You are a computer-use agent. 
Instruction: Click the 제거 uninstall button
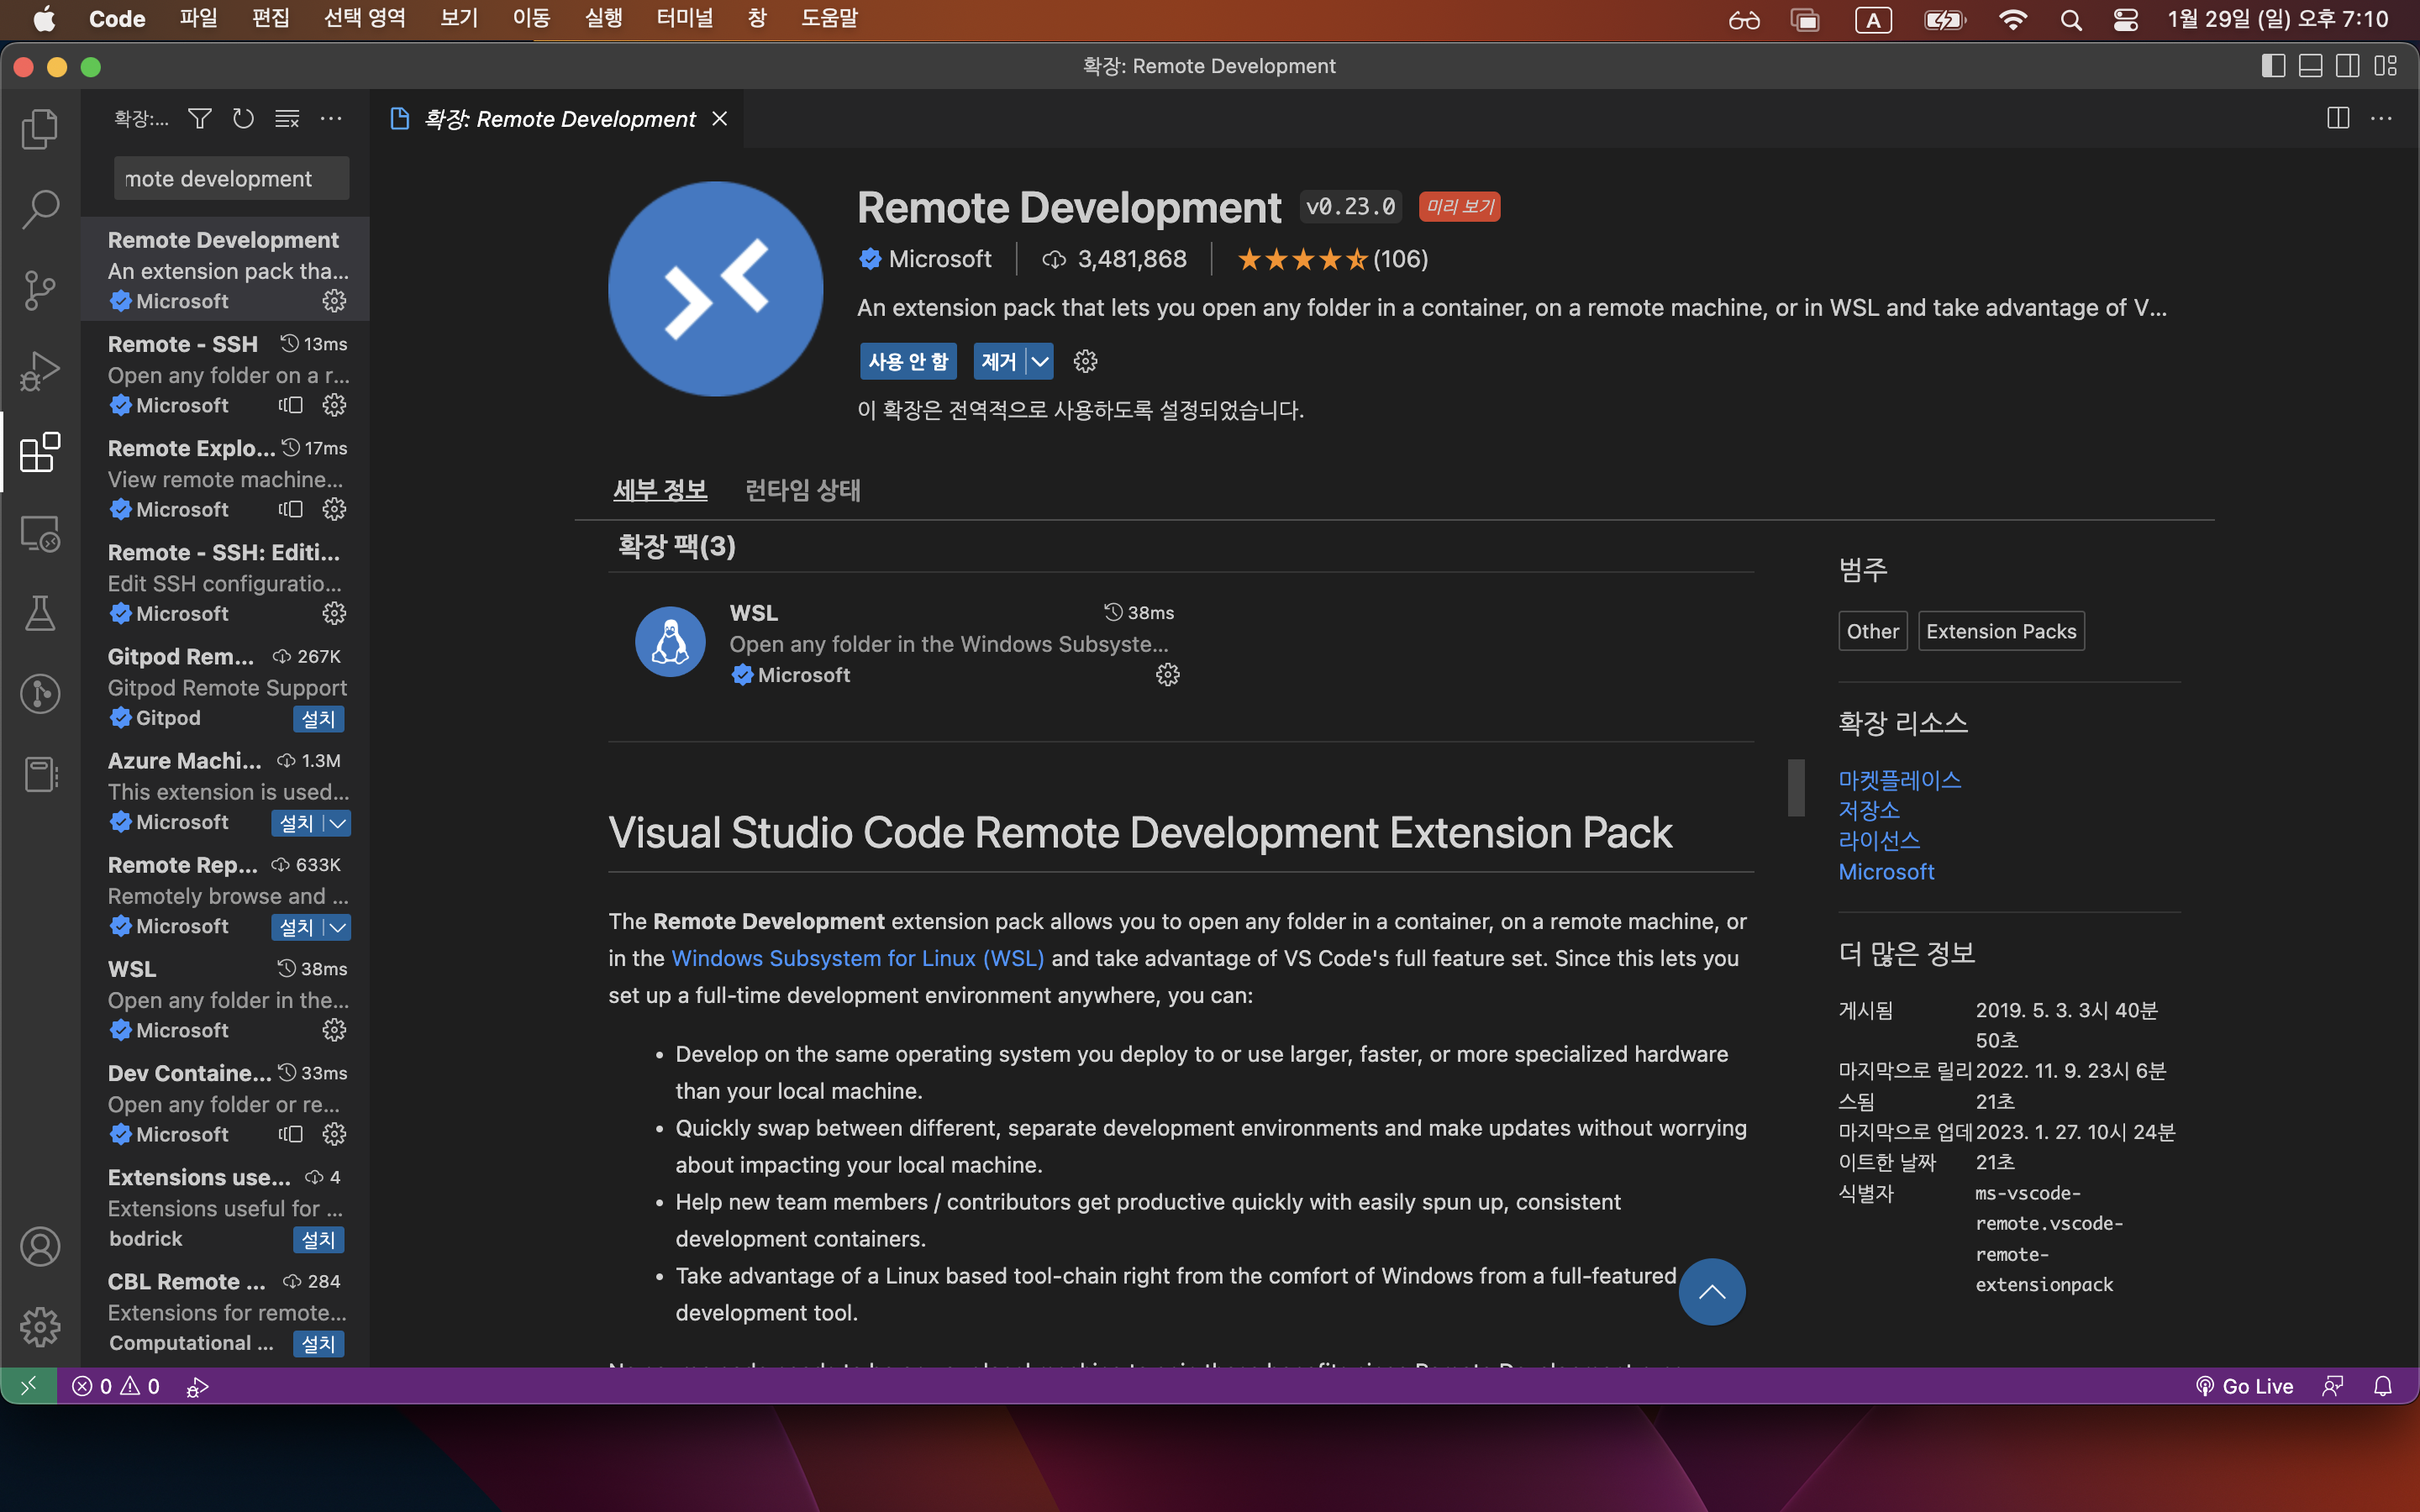(x=999, y=361)
